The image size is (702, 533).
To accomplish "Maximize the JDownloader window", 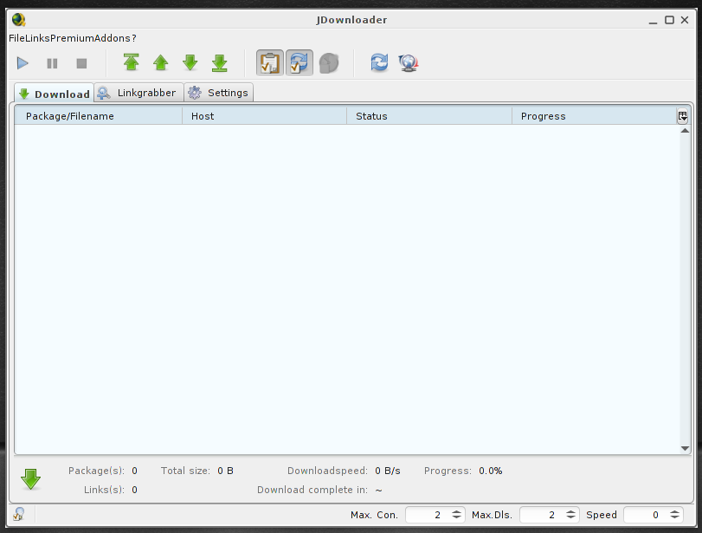I will [x=669, y=20].
